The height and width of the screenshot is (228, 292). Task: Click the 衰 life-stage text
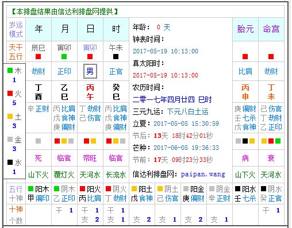[x=271, y=158]
